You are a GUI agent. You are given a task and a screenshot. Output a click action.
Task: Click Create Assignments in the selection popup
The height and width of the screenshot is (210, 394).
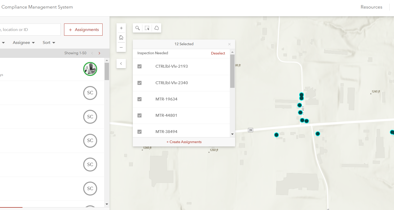coord(184,142)
